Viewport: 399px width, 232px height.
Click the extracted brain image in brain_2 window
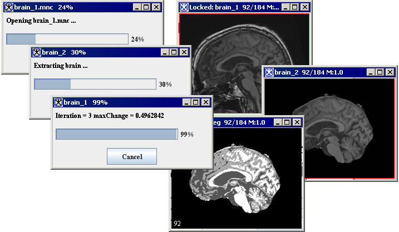click(x=334, y=128)
